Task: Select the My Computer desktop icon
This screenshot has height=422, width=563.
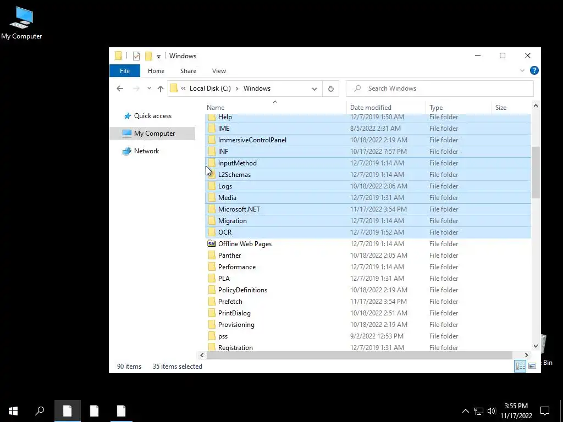Action: [x=21, y=23]
